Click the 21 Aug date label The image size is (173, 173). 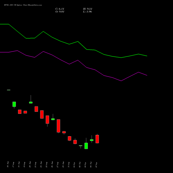tap(36, 165)
